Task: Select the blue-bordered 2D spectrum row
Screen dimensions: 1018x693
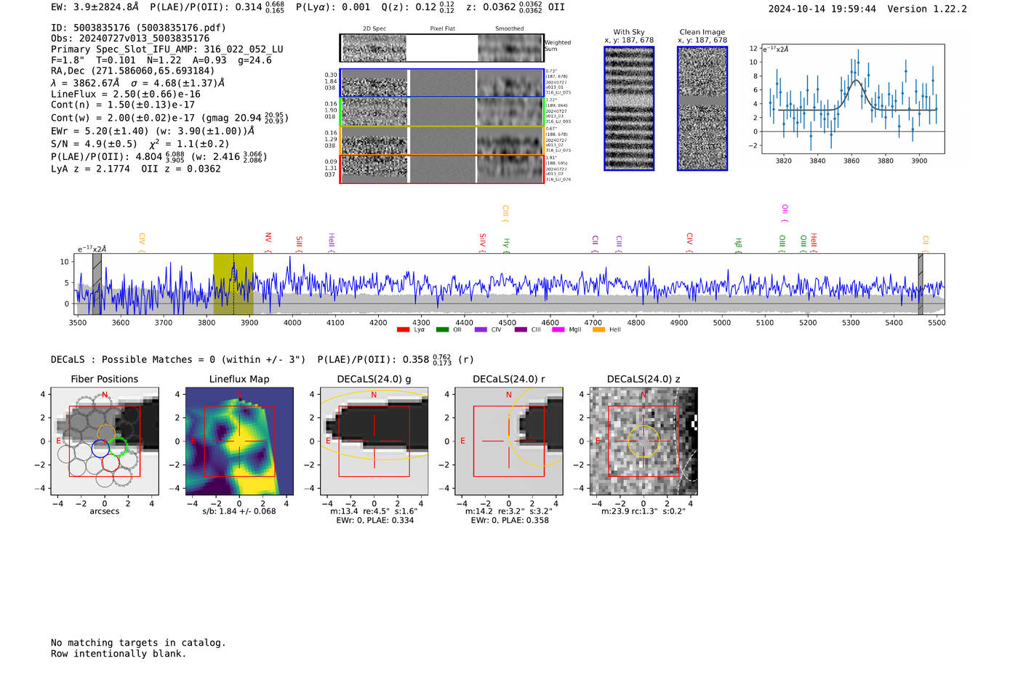Action: click(442, 83)
